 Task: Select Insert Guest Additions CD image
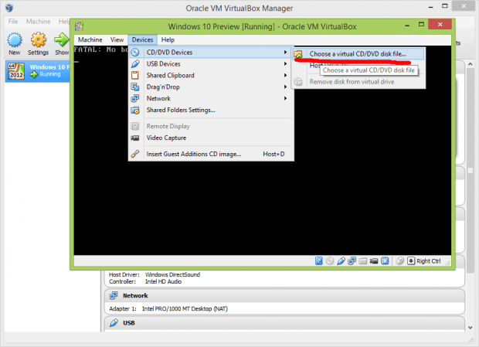tap(193, 154)
